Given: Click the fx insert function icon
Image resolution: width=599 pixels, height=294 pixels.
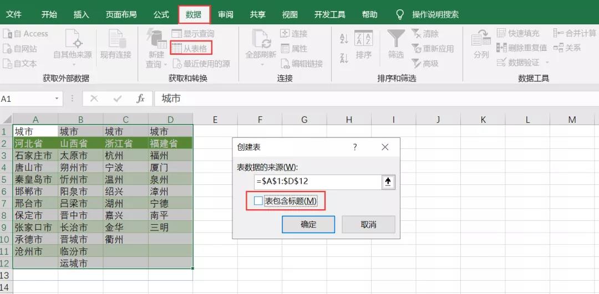Looking at the screenshot, I should click(x=140, y=99).
